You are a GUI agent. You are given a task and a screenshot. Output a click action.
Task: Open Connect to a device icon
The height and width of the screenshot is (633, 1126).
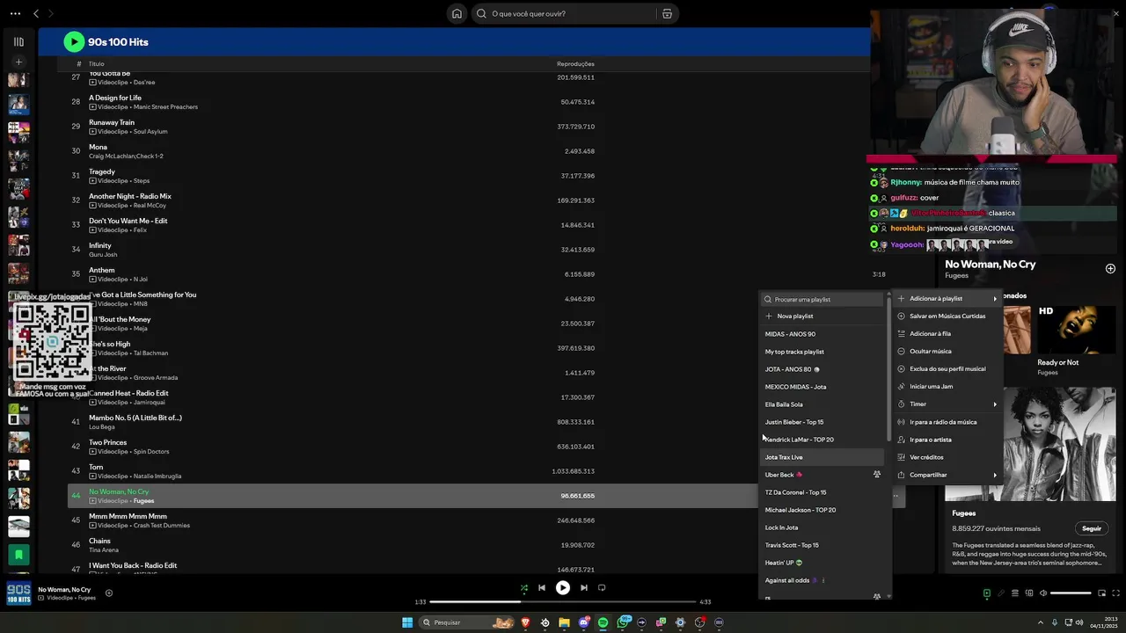[x=1028, y=593]
